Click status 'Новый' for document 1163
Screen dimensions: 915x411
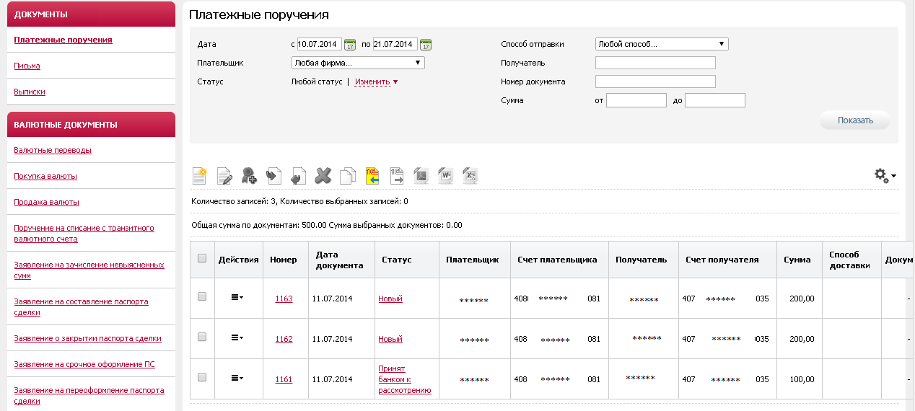click(x=390, y=299)
